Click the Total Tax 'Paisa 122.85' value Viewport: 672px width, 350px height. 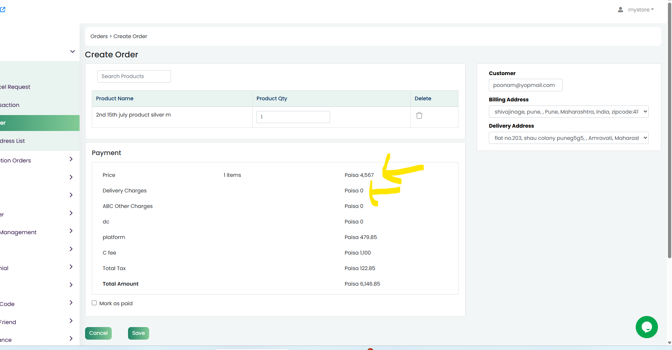point(360,268)
